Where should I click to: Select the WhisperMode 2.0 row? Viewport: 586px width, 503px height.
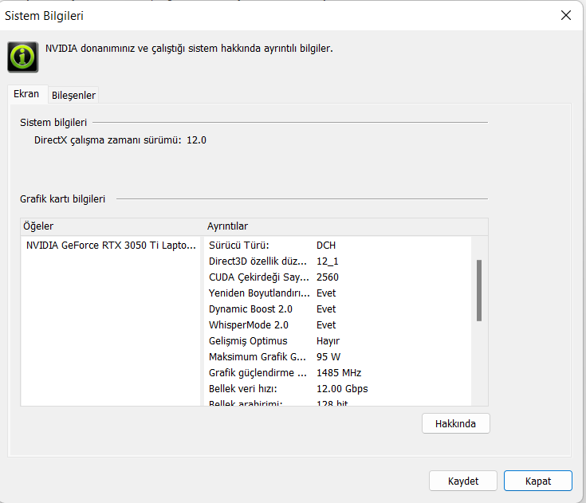point(338,325)
